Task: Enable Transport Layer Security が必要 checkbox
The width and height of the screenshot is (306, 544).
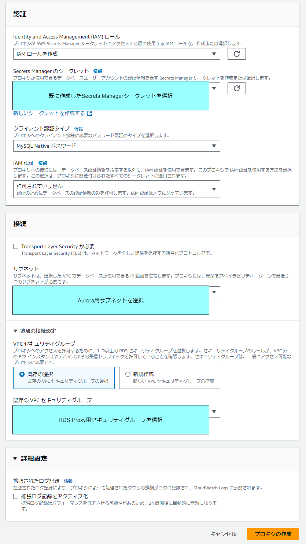Action: coord(16,246)
